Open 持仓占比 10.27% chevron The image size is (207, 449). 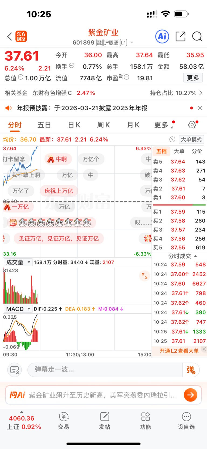201,93
